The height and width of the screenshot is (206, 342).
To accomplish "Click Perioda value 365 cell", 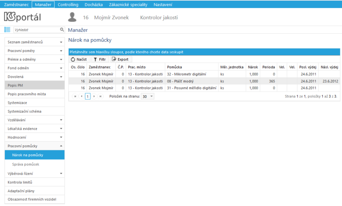I will click(268, 81).
